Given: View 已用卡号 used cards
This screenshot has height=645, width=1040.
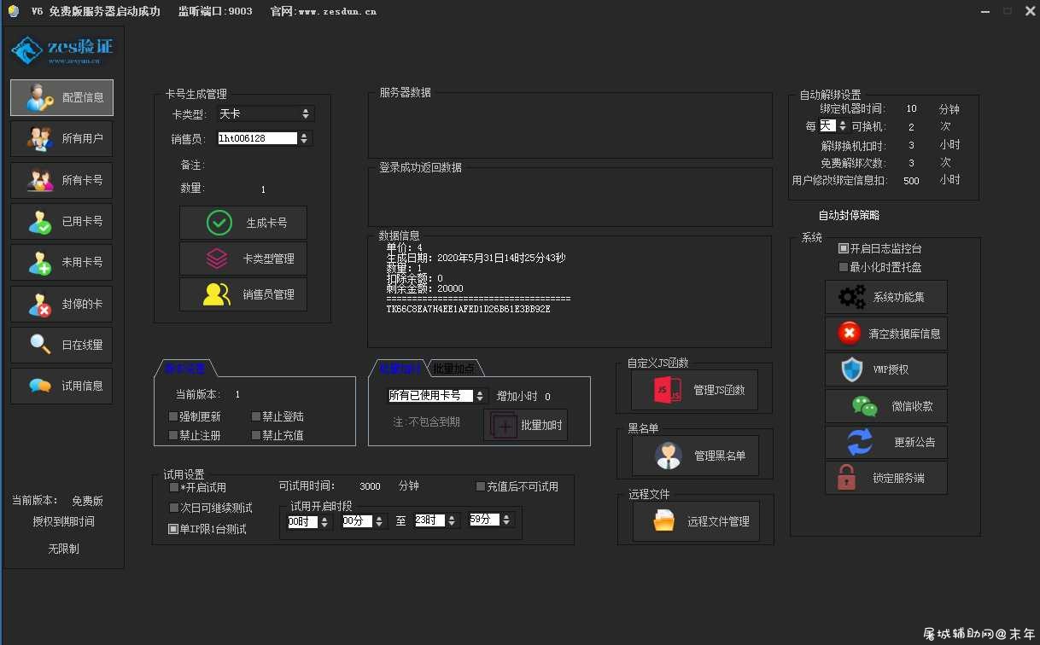Looking at the screenshot, I should click(x=61, y=221).
